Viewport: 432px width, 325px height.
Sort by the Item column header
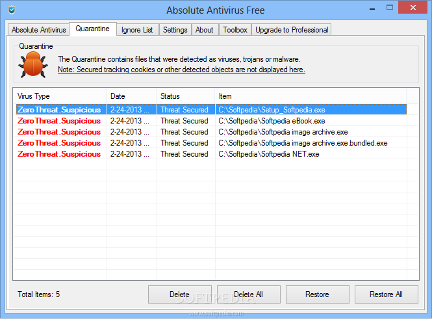(311, 96)
